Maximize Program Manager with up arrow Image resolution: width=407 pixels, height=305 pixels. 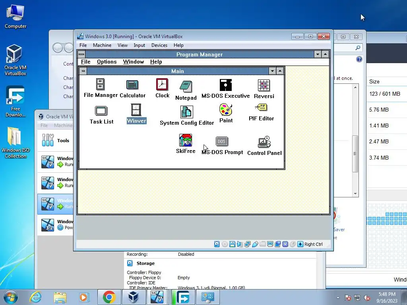tap(326, 54)
